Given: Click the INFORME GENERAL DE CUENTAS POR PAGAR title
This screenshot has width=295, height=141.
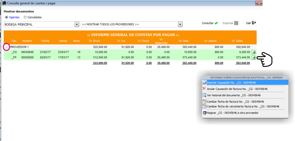Looking at the screenshot, I should pos(133,35).
